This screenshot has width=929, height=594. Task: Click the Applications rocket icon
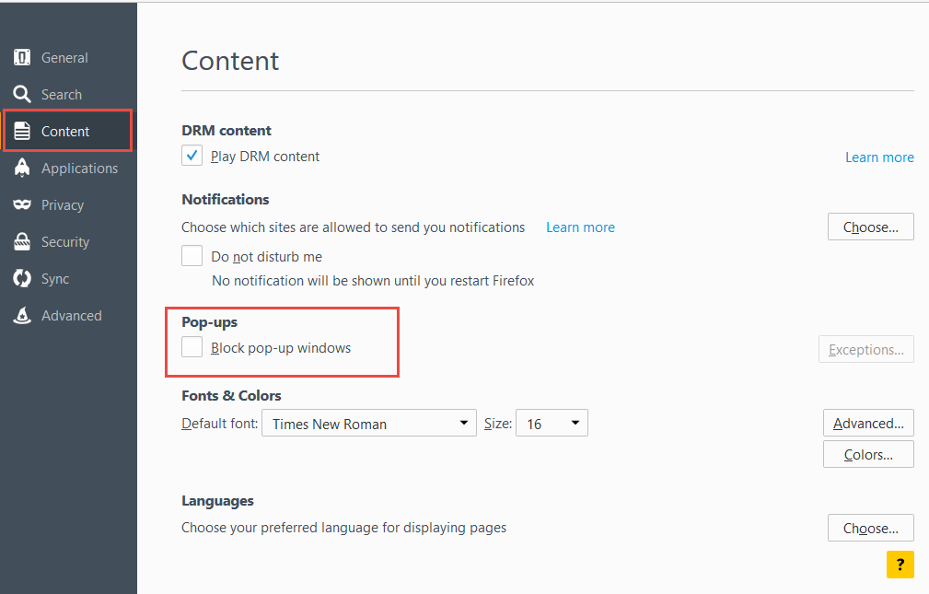click(22, 168)
